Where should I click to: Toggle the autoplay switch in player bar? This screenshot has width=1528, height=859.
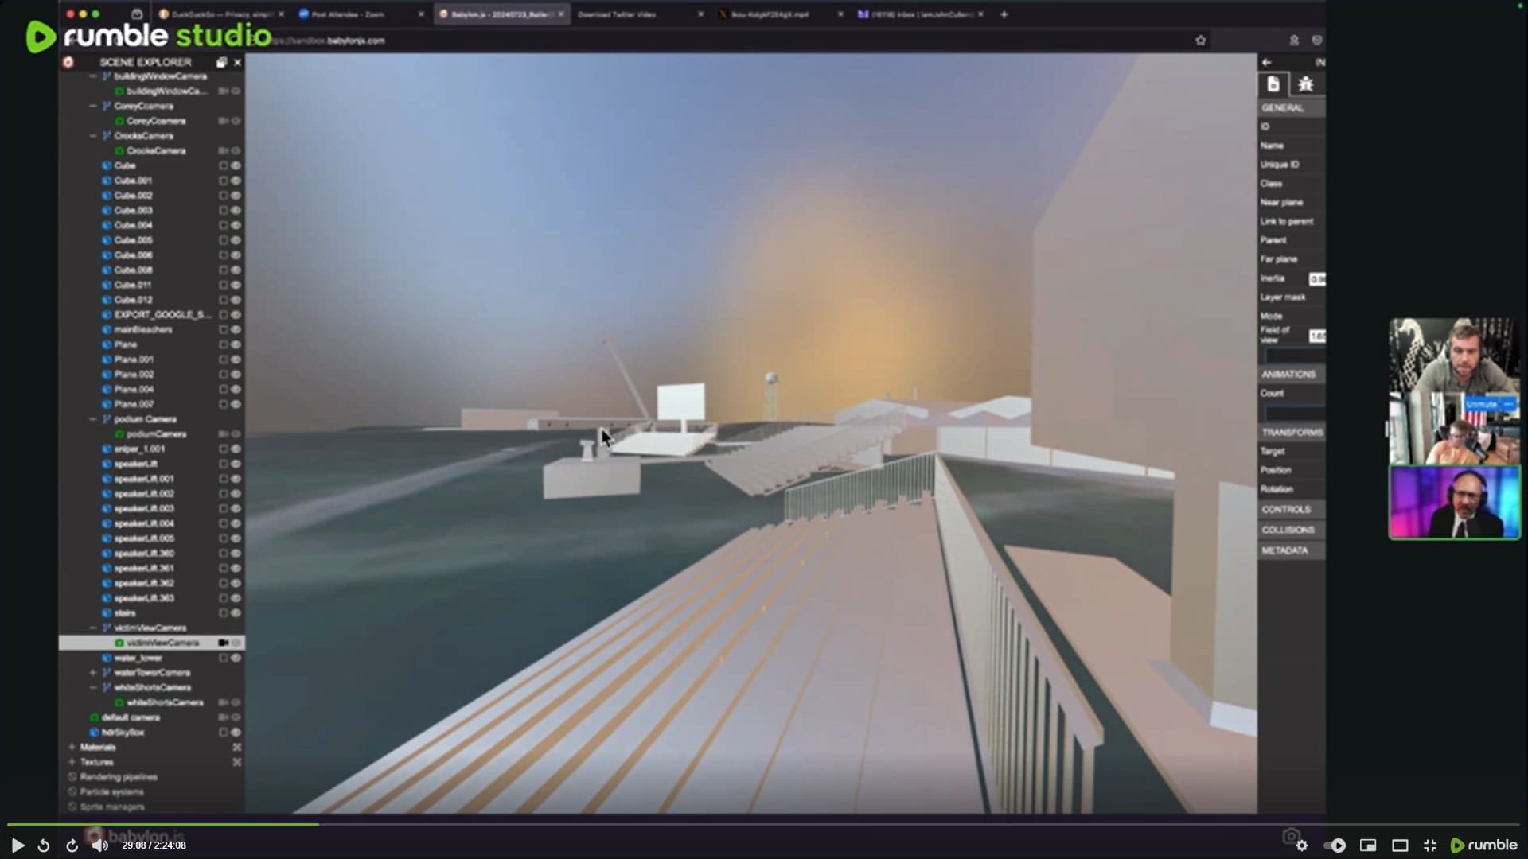(1335, 845)
